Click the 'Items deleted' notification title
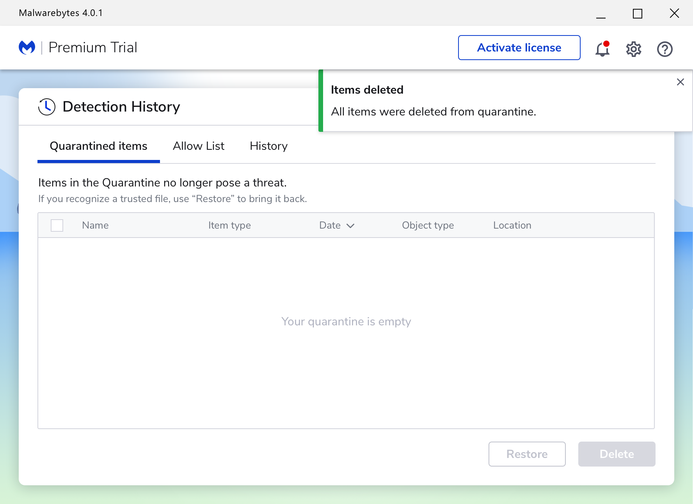 [x=367, y=90]
